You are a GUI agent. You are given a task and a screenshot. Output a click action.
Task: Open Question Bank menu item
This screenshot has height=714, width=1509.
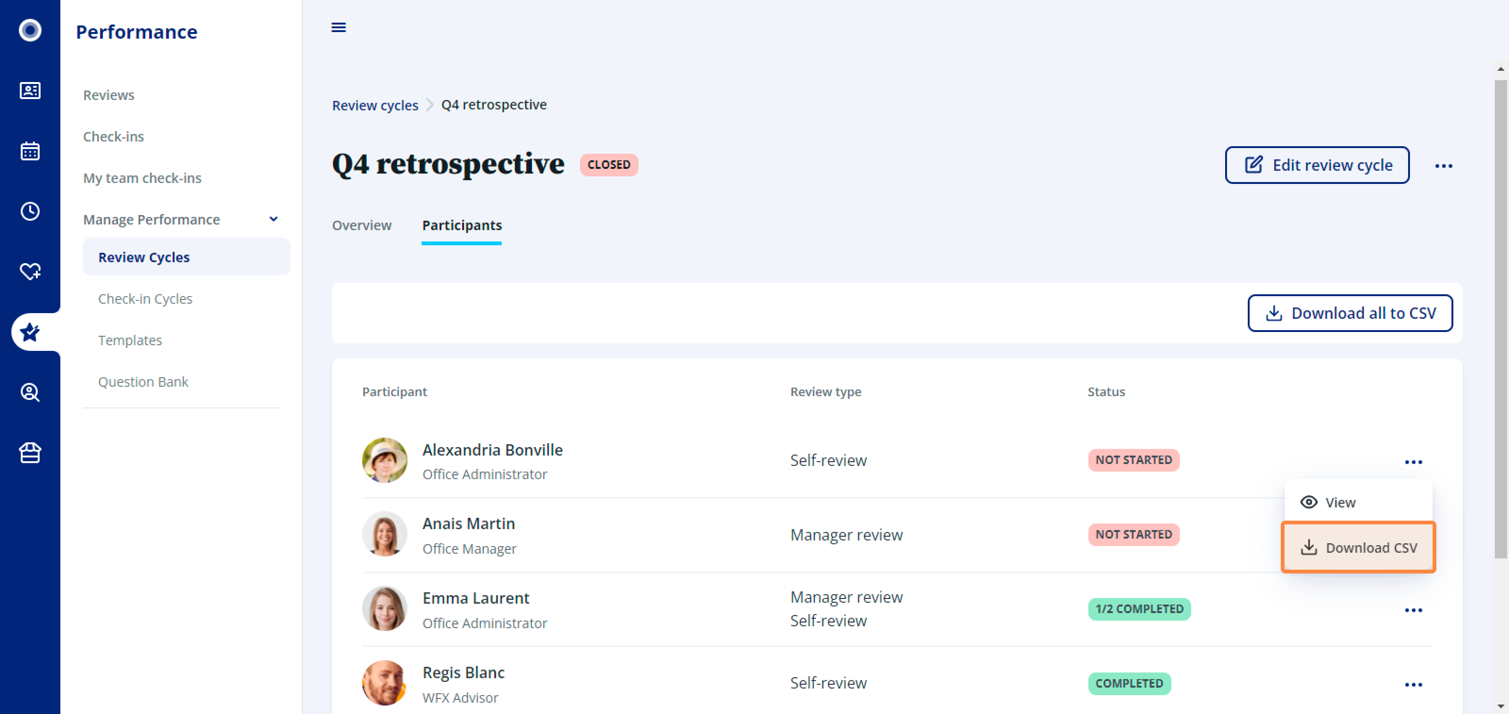click(x=143, y=382)
